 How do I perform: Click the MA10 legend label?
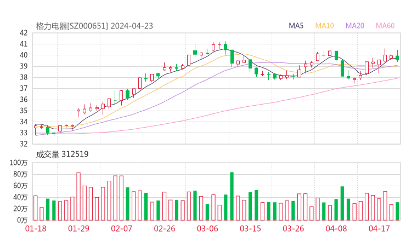(324, 26)
